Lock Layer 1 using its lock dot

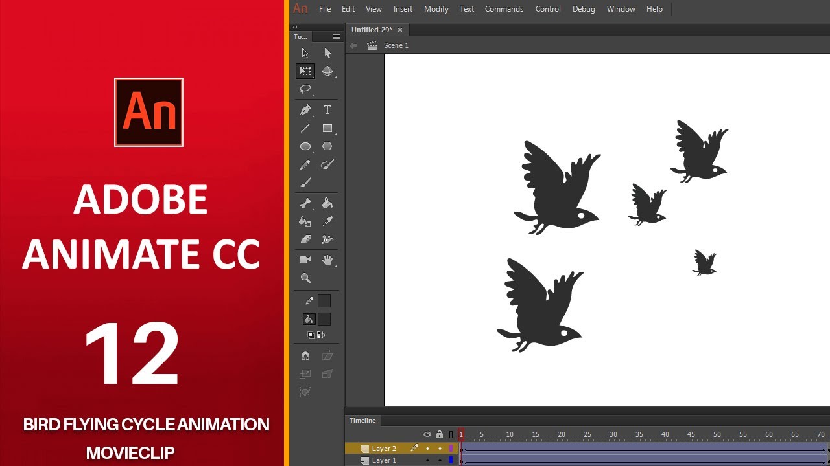(x=440, y=460)
